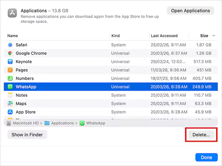Click the 517.3 MB size value

click(202, 62)
